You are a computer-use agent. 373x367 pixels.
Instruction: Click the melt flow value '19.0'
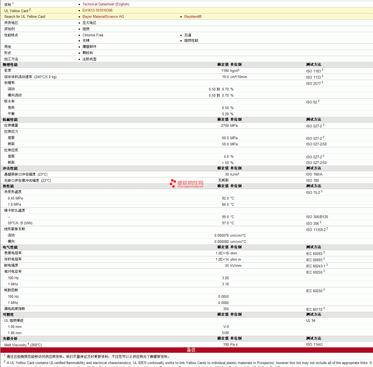226,77
